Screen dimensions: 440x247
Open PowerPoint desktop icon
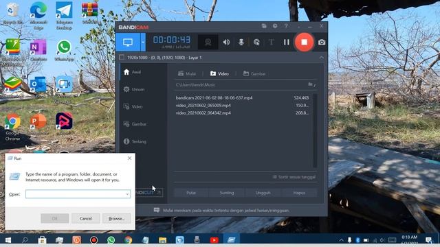tap(38, 124)
